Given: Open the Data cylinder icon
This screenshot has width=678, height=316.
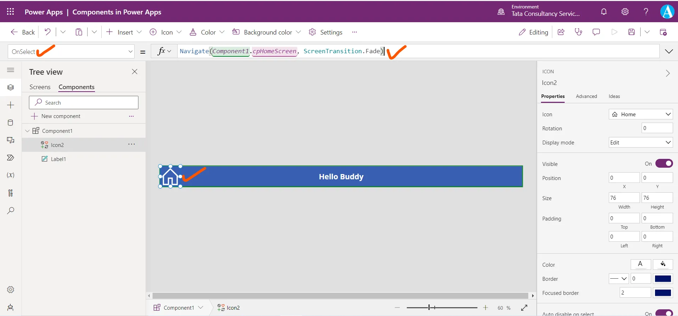Looking at the screenshot, I should 11,123.
